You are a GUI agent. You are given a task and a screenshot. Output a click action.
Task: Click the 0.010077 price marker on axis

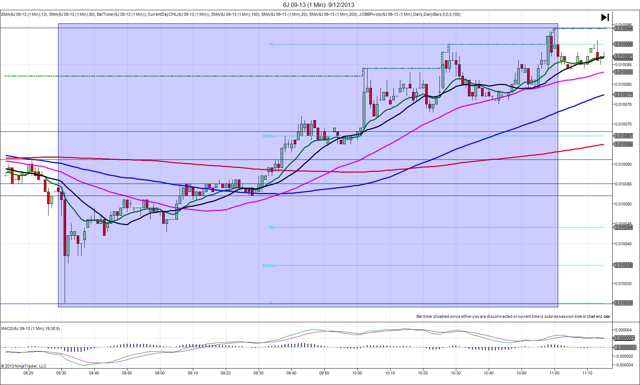click(624, 95)
